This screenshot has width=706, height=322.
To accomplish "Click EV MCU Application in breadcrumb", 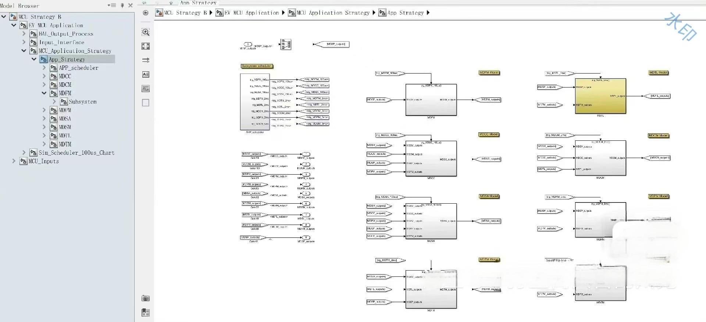I will click(x=252, y=13).
